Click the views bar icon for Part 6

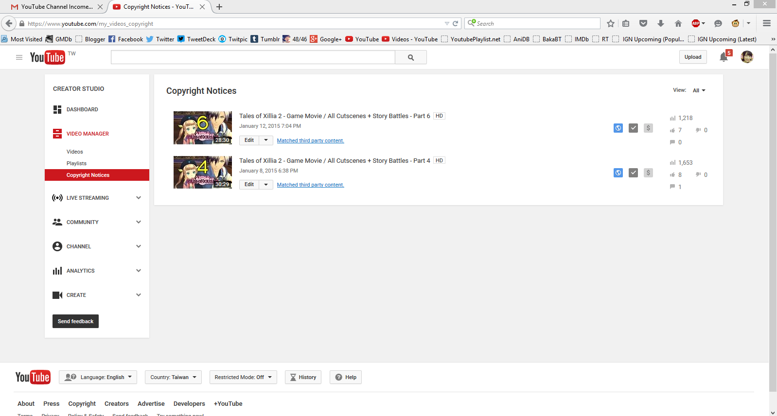(x=672, y=118)
